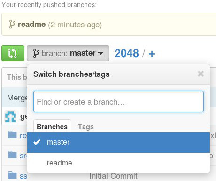Click the blue pixelated user avatar

point(10,116)
